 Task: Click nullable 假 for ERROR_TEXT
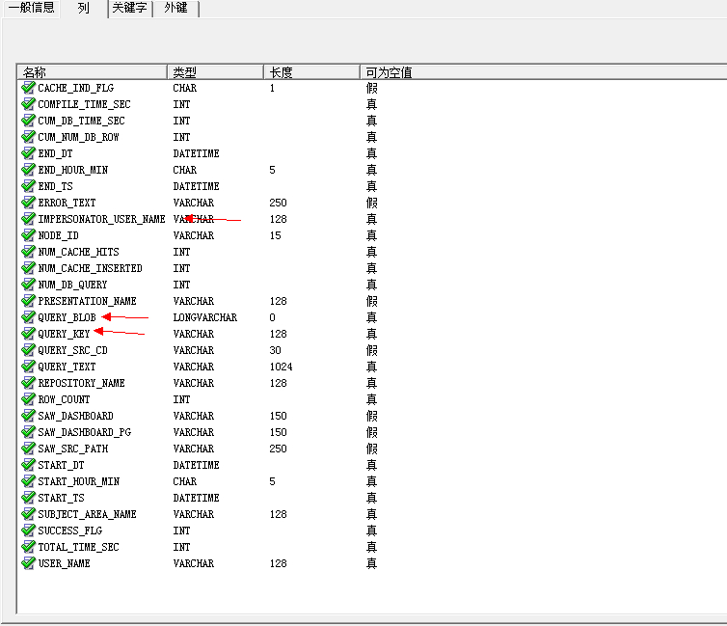coord(371,203)
